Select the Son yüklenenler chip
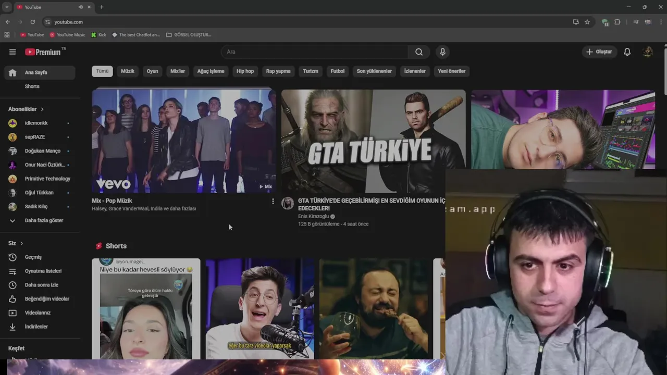This screenshot has width=667, height=375. [374, 71]
